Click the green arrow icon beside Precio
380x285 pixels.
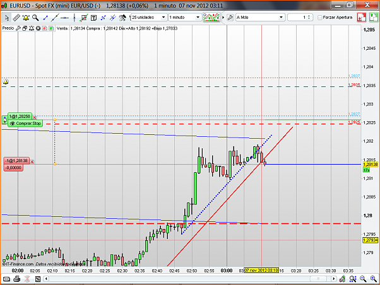51,28
